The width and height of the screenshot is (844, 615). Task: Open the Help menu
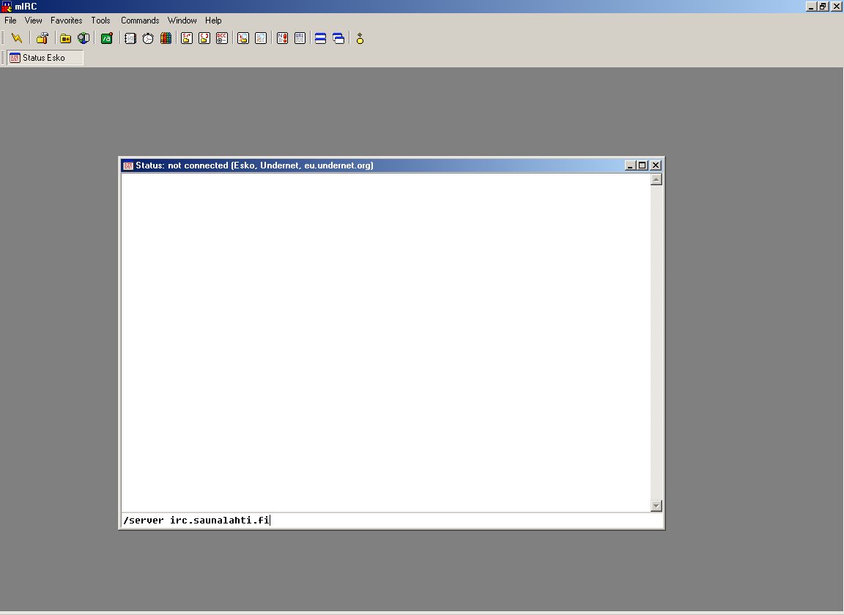(x=213, y=20)
